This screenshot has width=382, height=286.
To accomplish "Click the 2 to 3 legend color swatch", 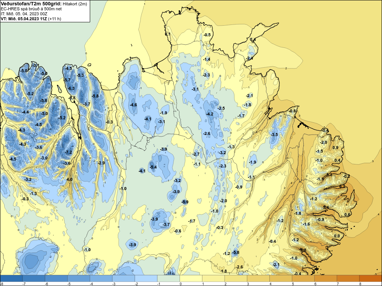I will tap(236, 278).
